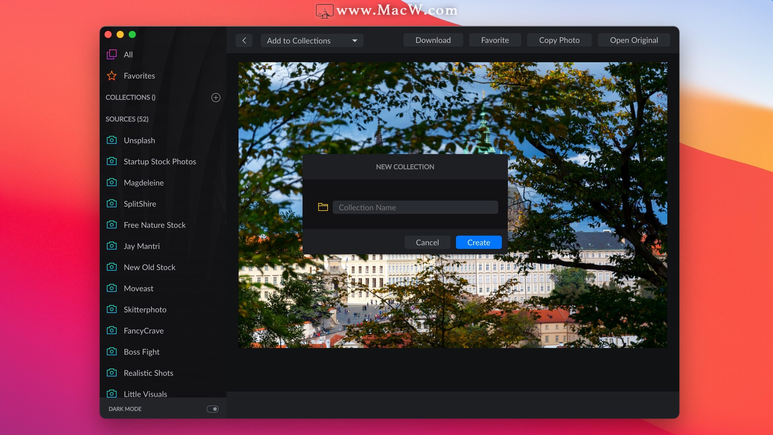
Task: Click the camera icon beside Magdeleine
Action: pos(112,182)
